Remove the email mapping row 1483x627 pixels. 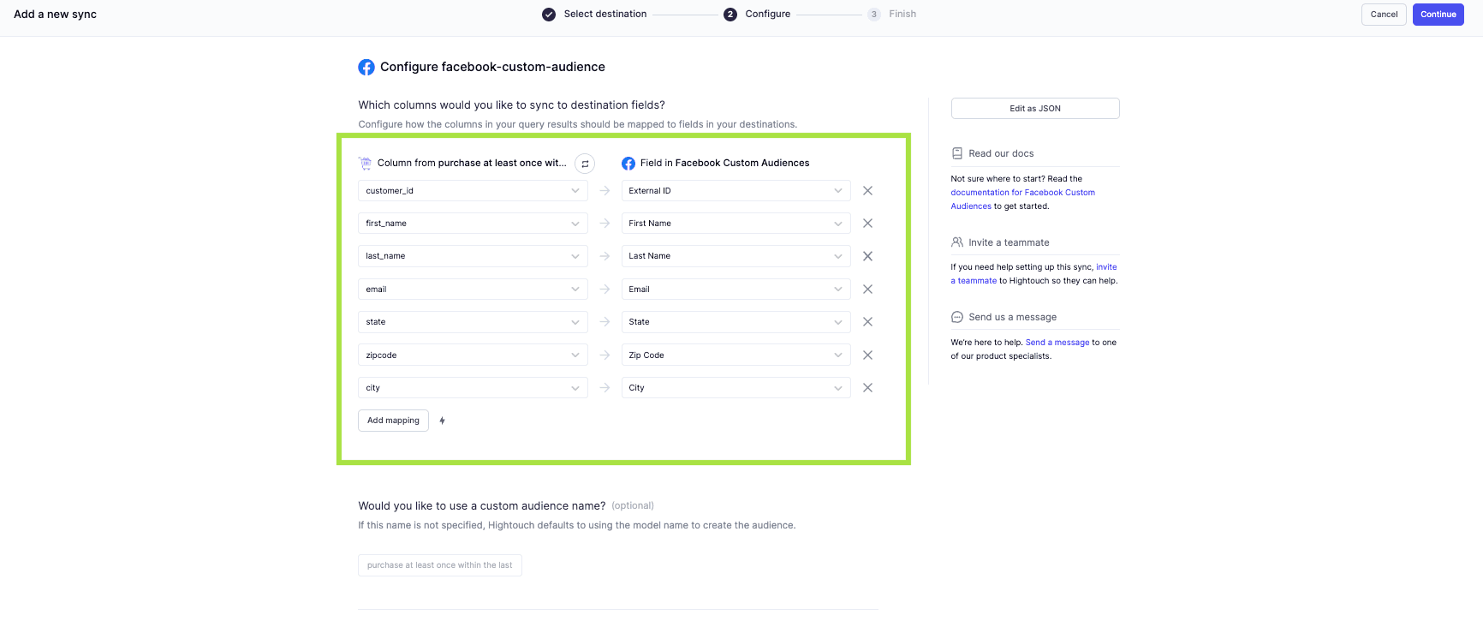pyautogui.click(x=867, y=290)
